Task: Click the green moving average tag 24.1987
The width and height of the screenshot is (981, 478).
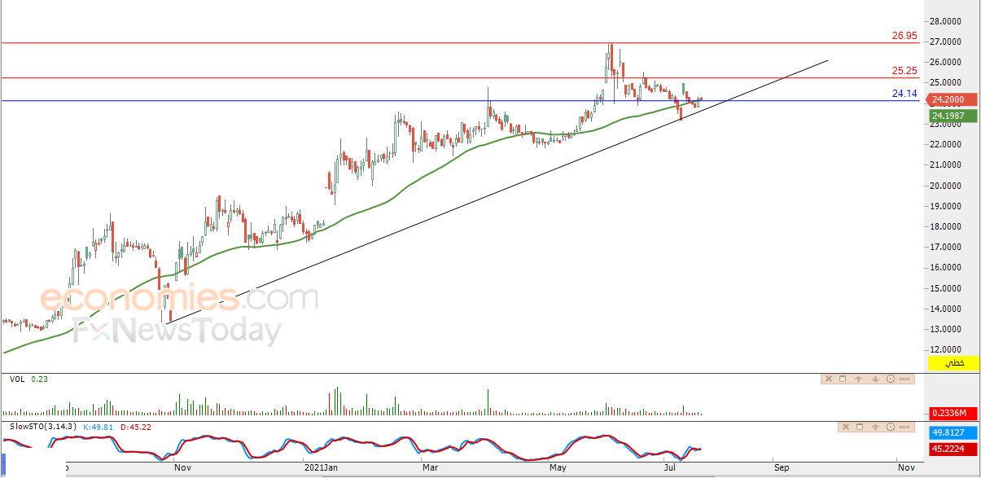Action: 953,116
